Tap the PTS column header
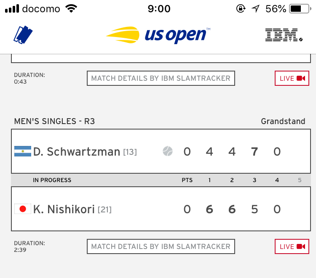 pos(187,180)
